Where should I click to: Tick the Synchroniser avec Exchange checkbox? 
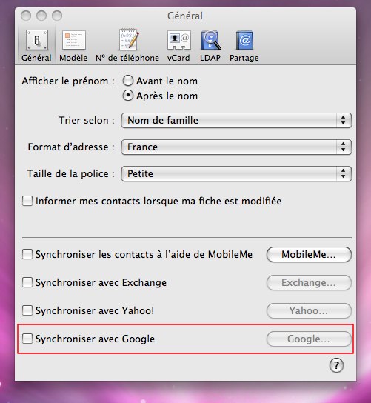click(x=27, y=282)
